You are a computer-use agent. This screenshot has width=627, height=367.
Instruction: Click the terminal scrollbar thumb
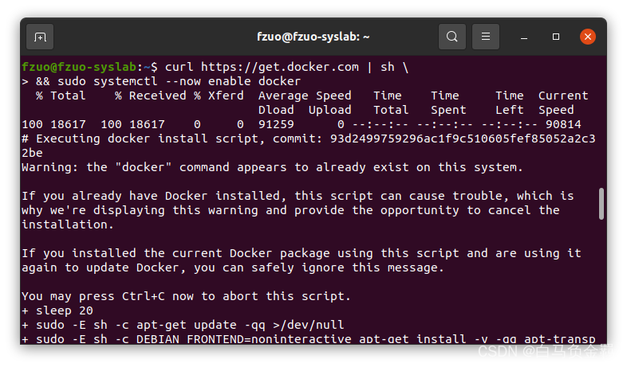pyautogui.click(x=601, y=204)
